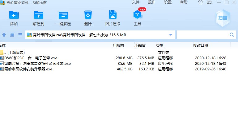This screenshot has height=138, width=238.
Task: Open the 文件 menu
Action: 136,2
